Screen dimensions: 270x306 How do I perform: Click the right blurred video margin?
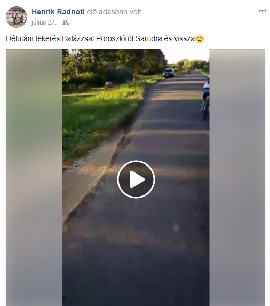pos(237,178)
